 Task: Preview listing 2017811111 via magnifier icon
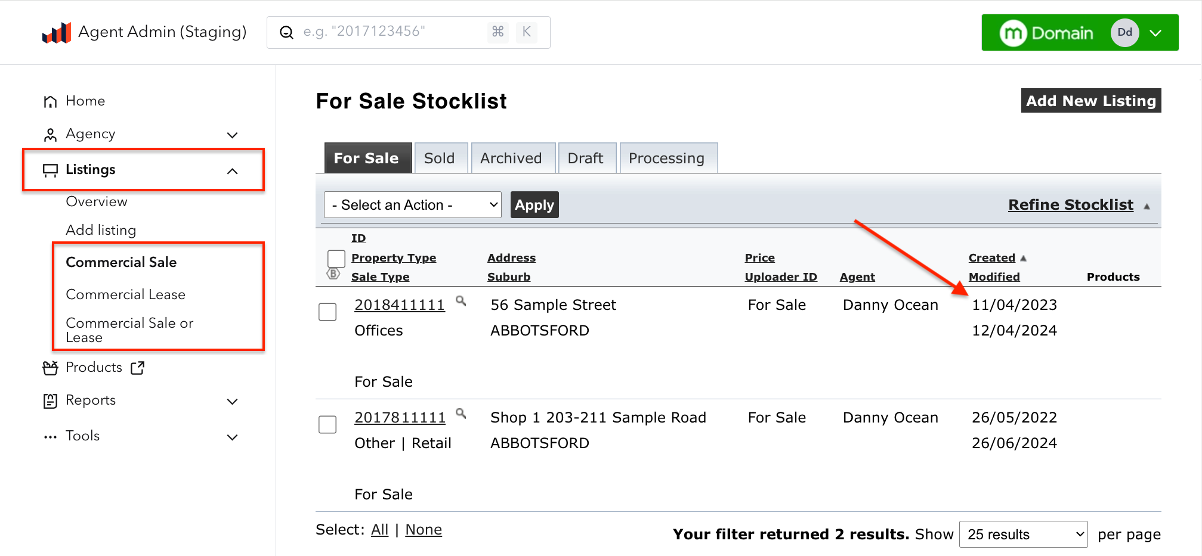[461, 413]
